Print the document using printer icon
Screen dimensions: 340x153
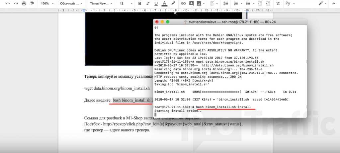[24, 3]
